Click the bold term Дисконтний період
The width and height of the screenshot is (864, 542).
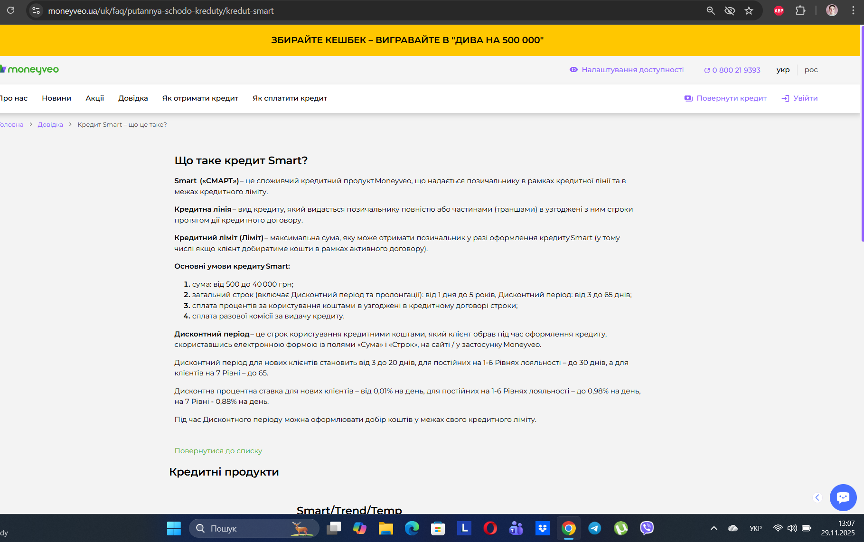click(212, 334)
